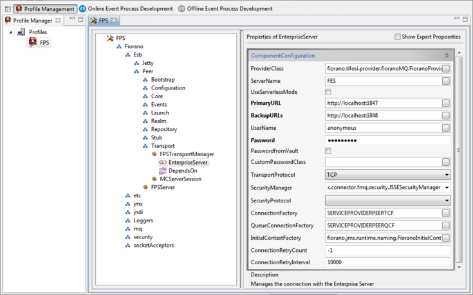Click the square button beside QueueConnectionFactory field
This screenshot has height=295, width=473.
(445, 226)
